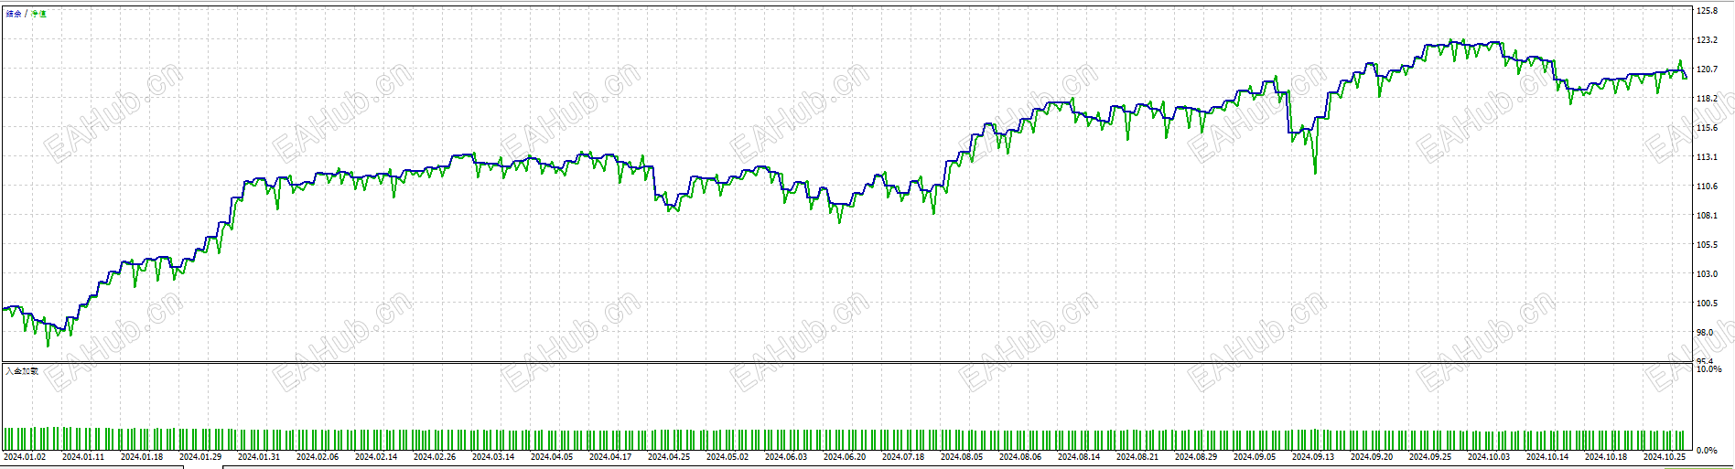The height and width of the screenshot is (469, 1735).
Task: Click the 2024.03.14 date label
Action: 493,457
